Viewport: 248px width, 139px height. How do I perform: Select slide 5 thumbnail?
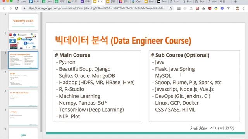tap(23, 98)
